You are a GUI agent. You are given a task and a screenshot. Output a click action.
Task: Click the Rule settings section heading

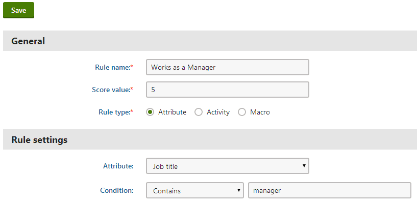tap(39, 140)
